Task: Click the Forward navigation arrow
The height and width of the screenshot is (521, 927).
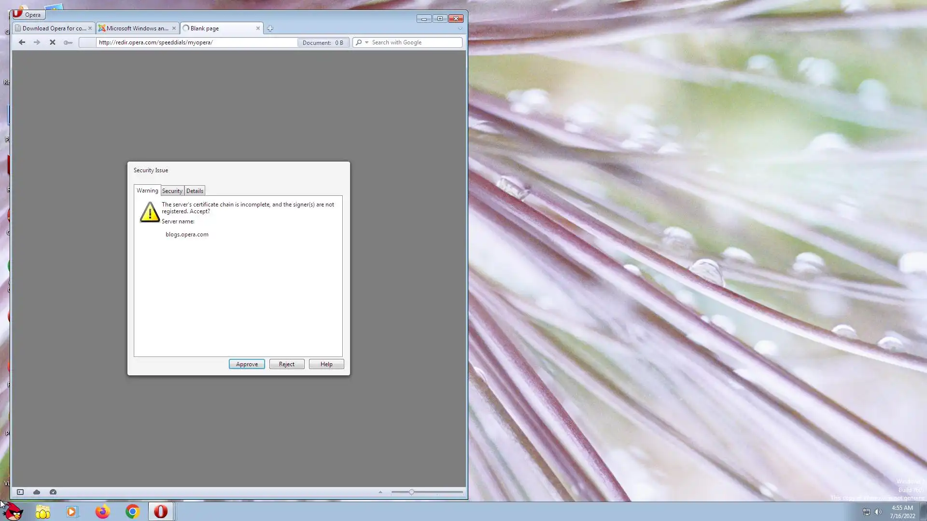Action: point(37,42)
